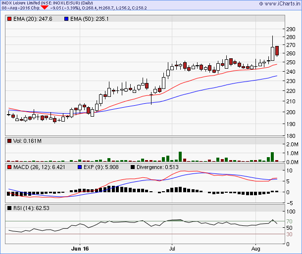Click the 180 price axis label
Image resolution: width=302 pixels, height=254 pixels.
291,136
